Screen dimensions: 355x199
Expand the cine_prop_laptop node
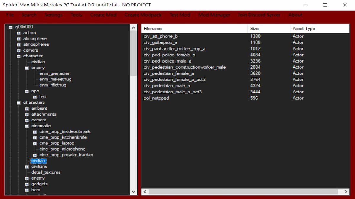(x=35, y=144)
